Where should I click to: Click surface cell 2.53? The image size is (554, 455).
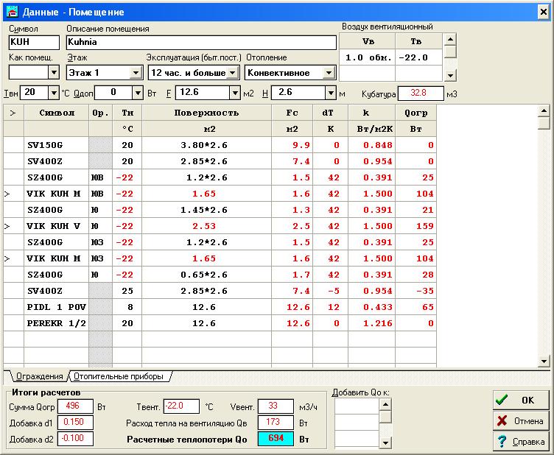tap(207, 226)
